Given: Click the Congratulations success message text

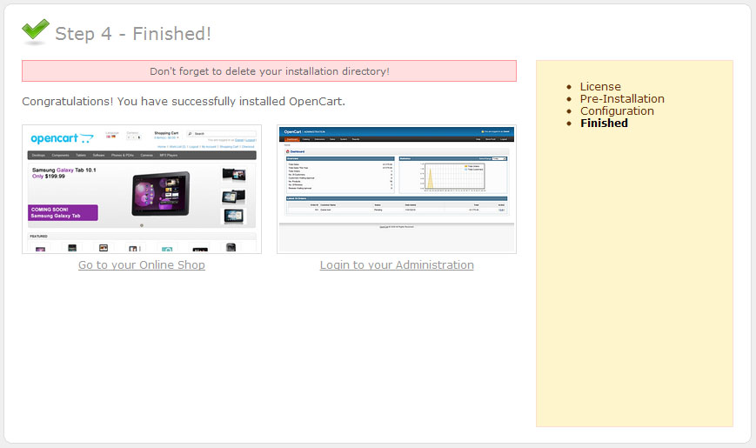Looking at the screenshot, I should pyautogui.click(x=184, y=102).
